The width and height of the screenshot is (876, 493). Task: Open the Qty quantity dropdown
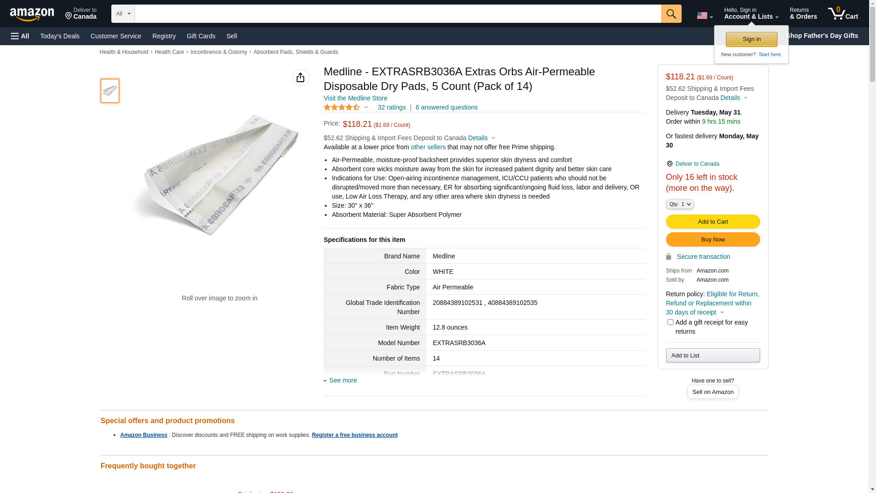680,204
